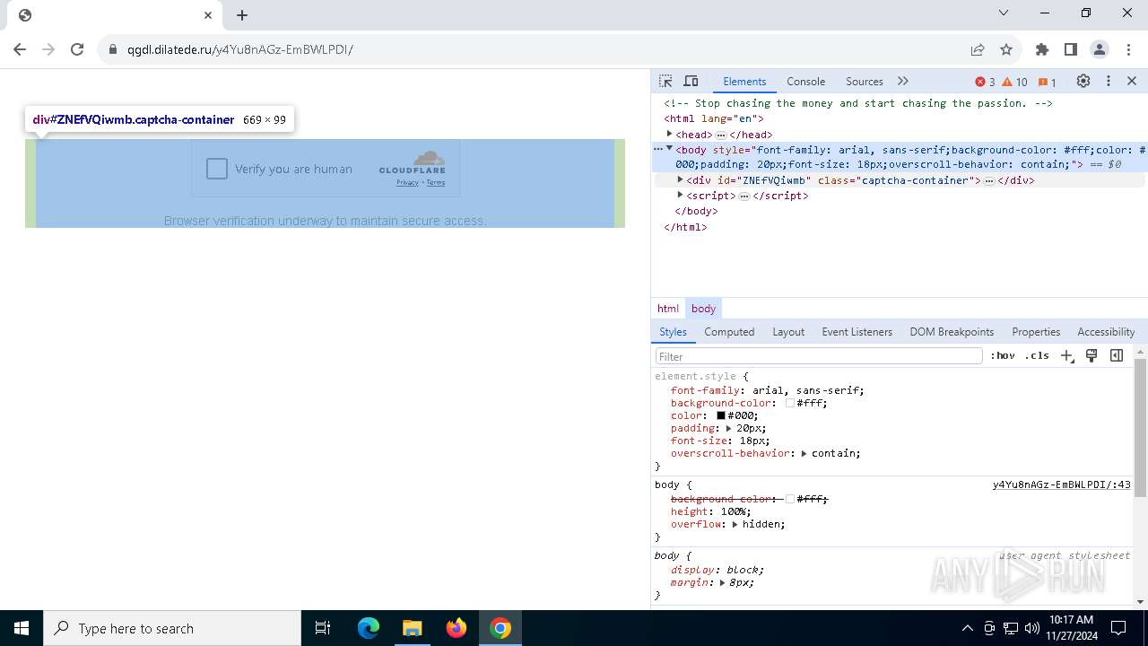Open the DevTools three-dot customize menu
The width and height of the screenshot is (1148, 646).
[x=1109, y=81]
